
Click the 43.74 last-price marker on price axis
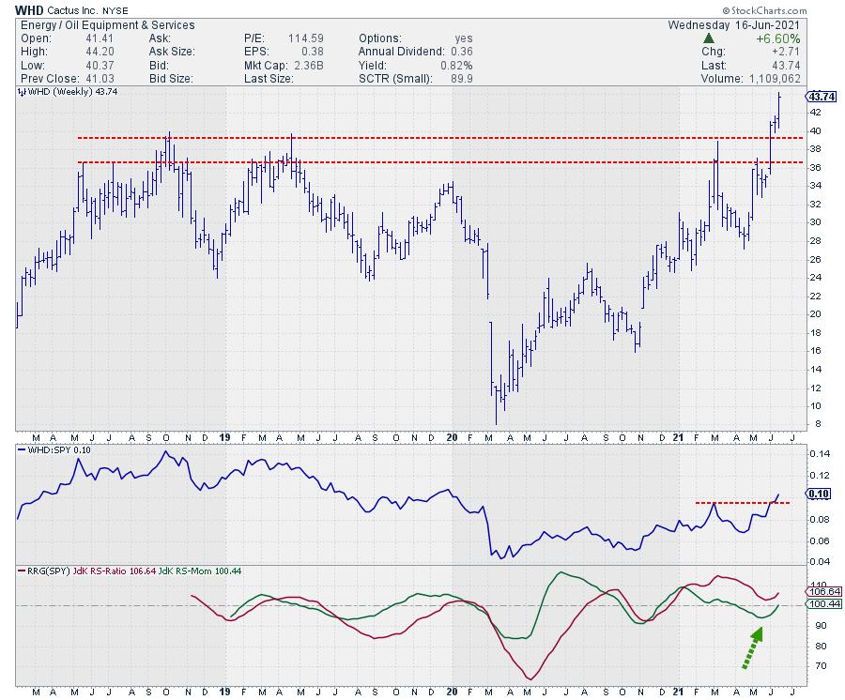822,97
